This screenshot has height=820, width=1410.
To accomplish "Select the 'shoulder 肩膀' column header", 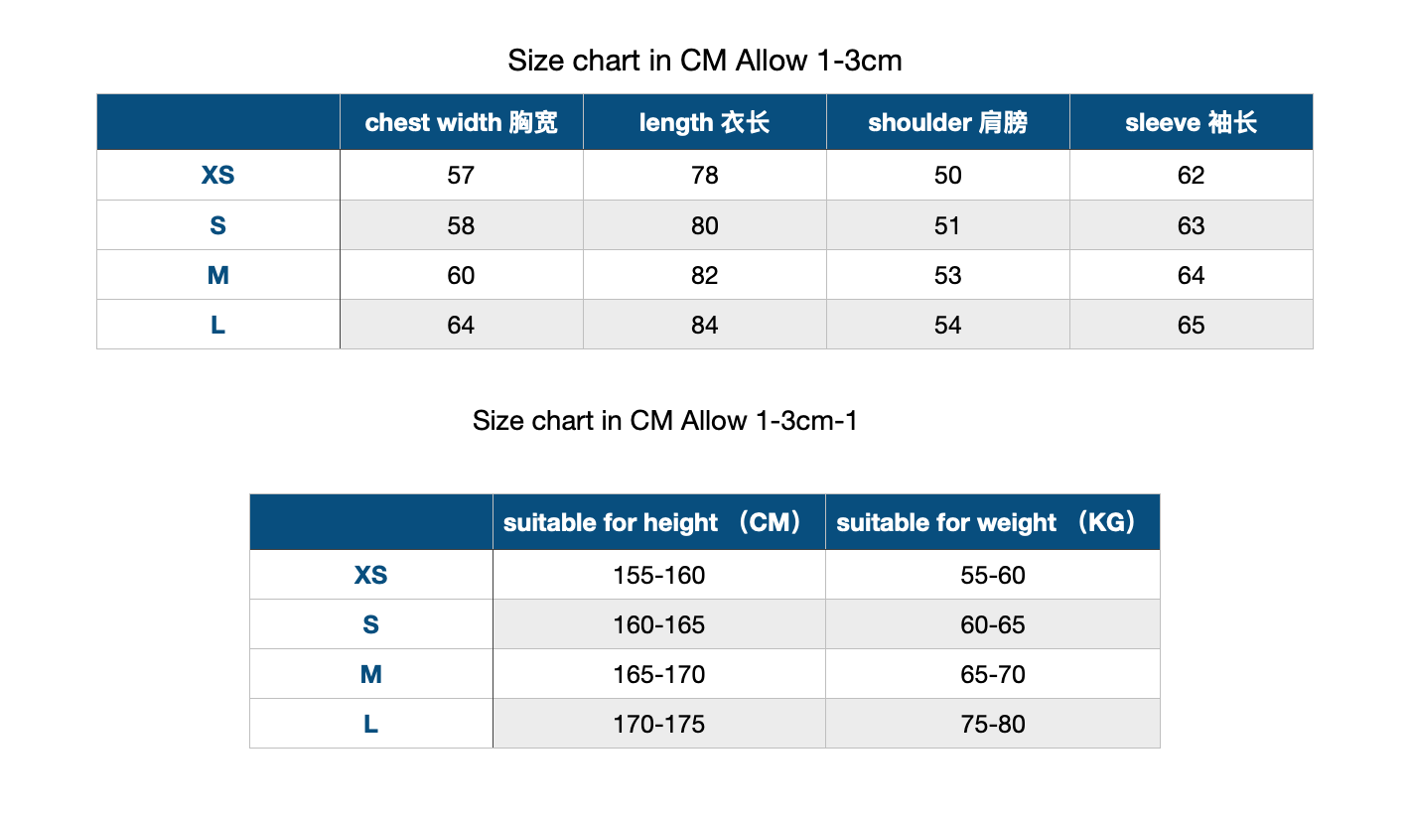I will click(948, 122).
